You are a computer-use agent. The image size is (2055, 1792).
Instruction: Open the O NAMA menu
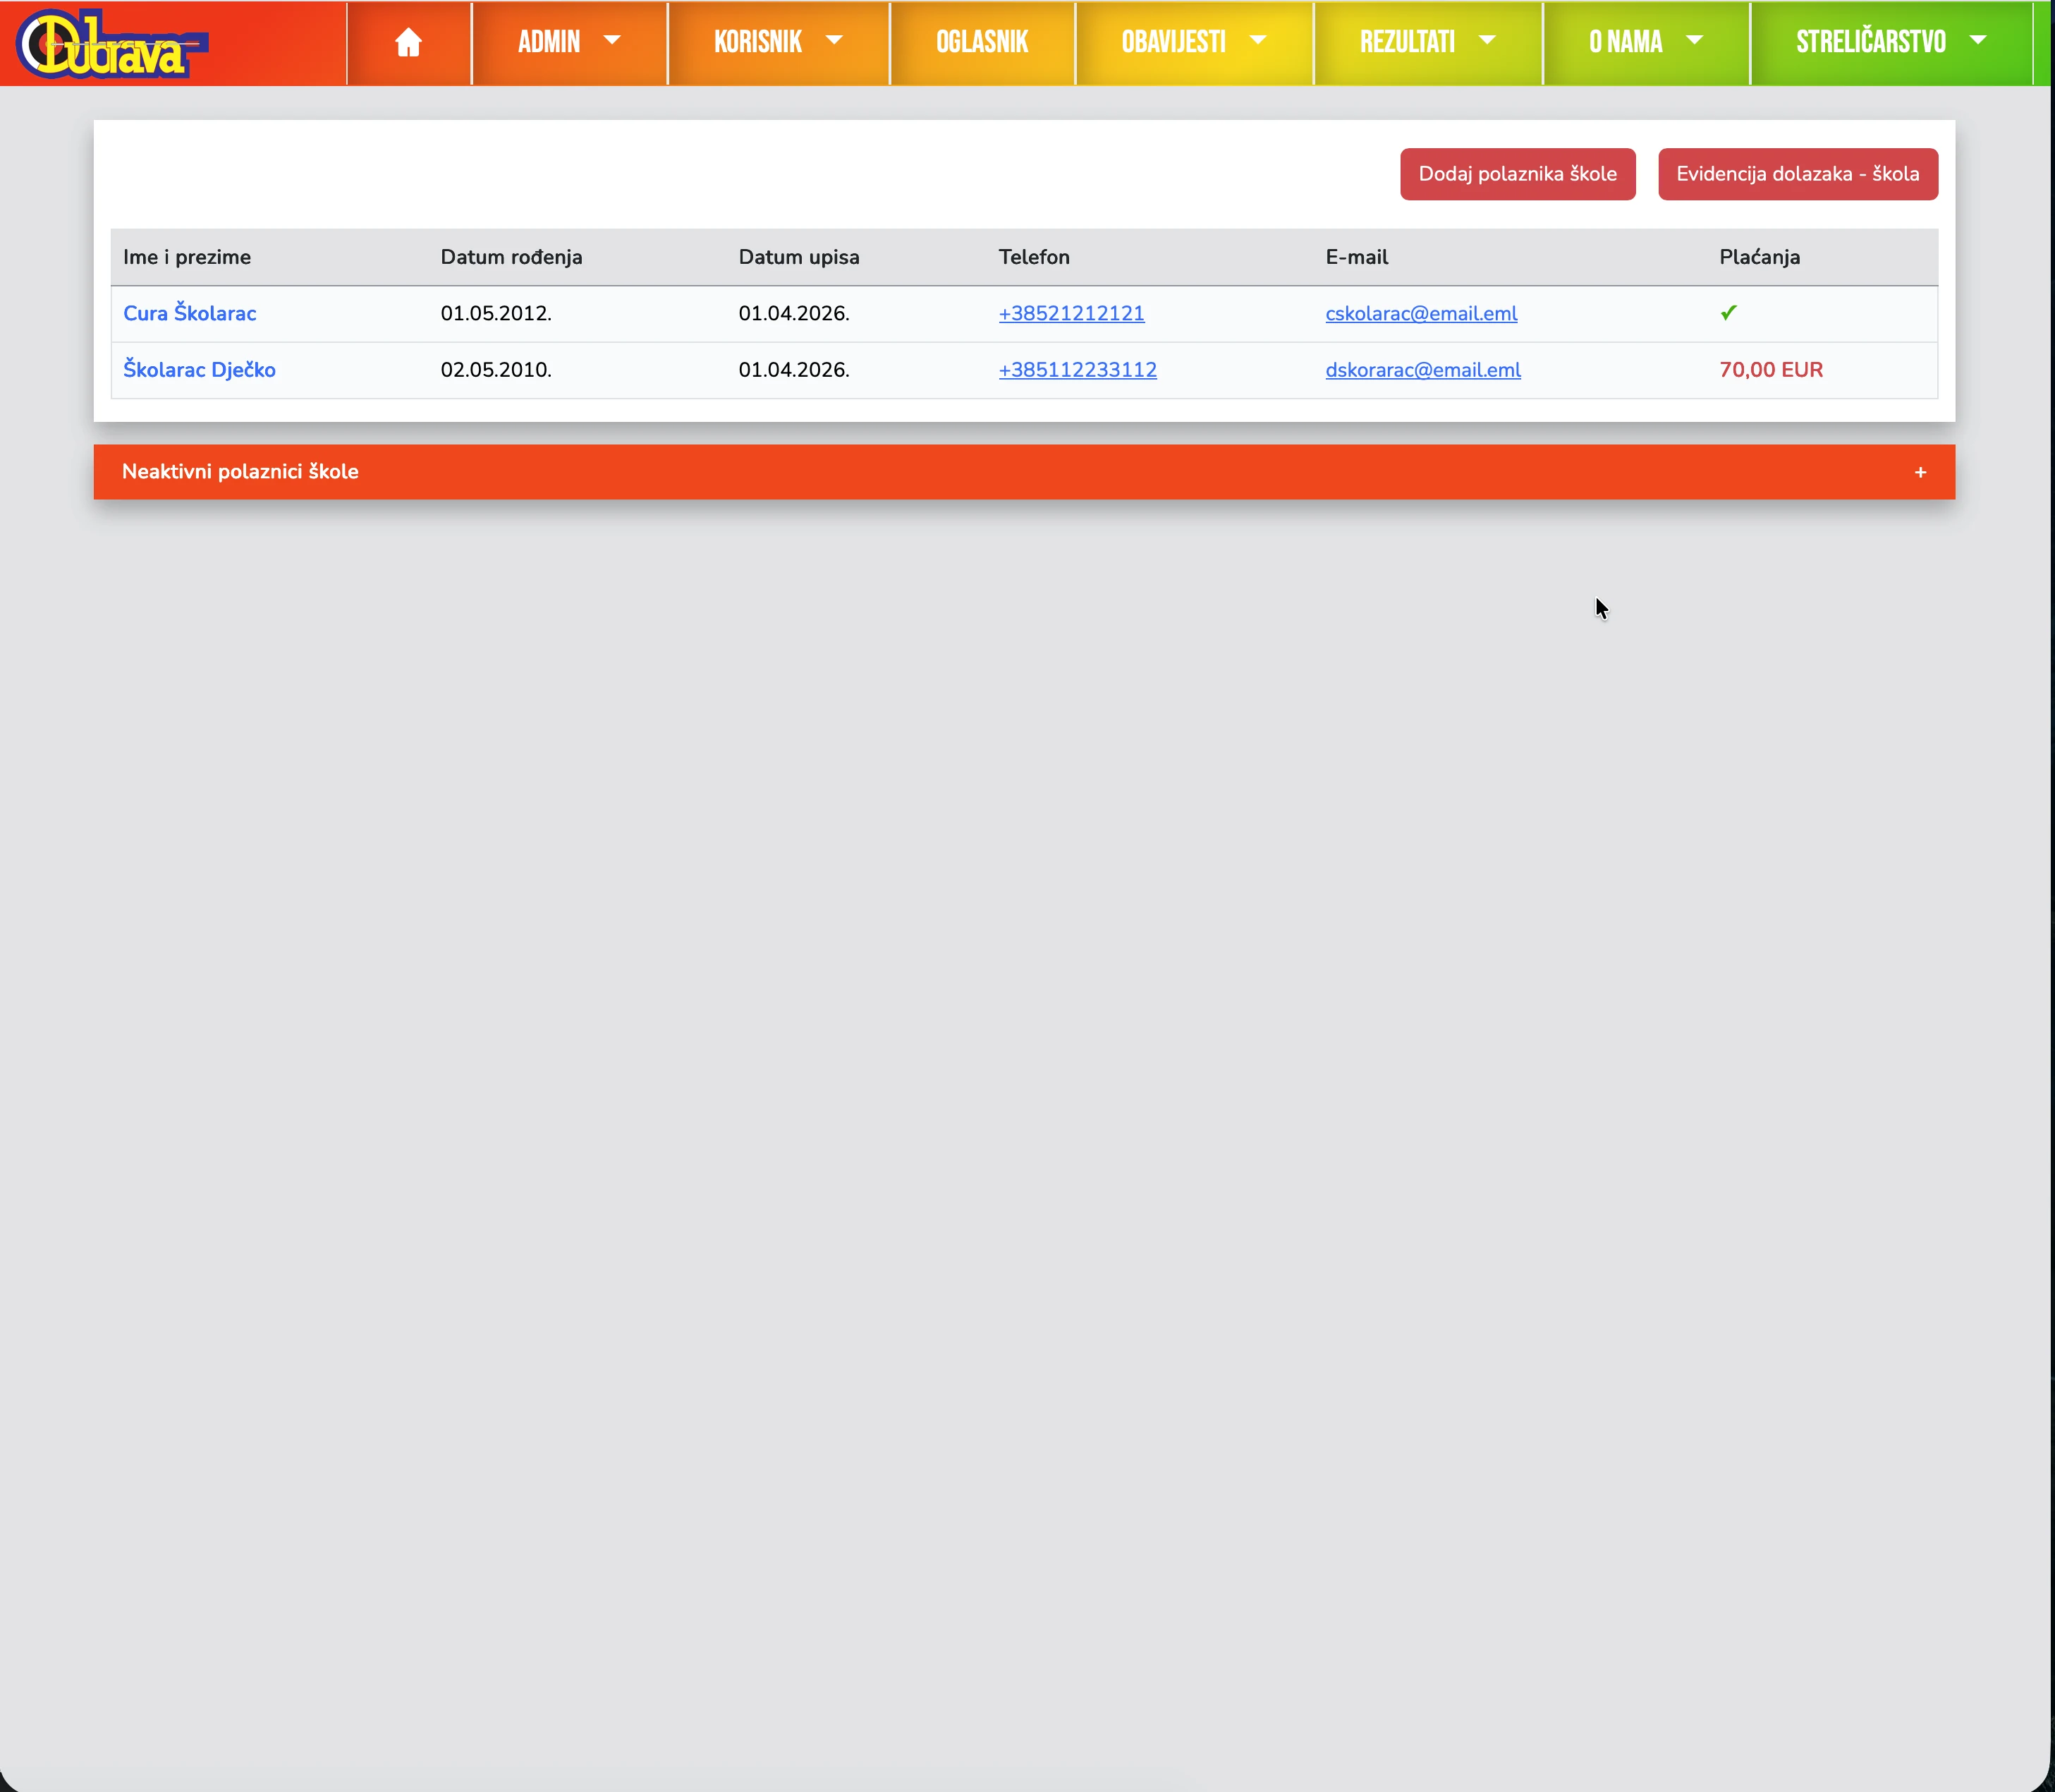[x=1645, y=42]
